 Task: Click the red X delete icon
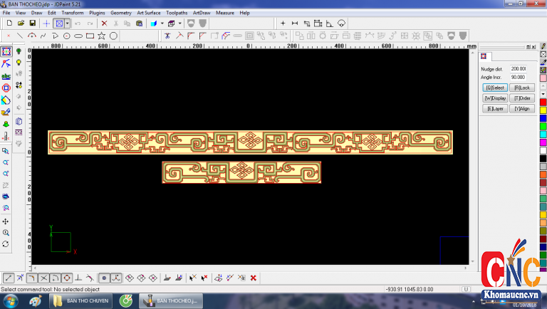coord(104,23)
